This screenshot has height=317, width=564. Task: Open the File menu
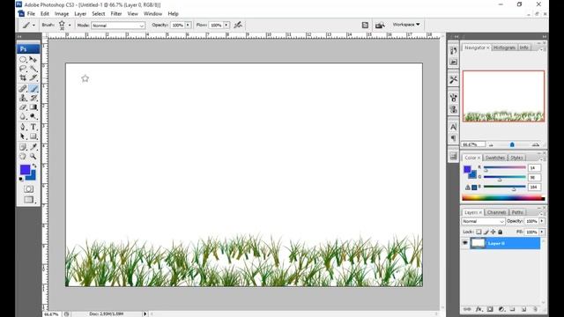click(32, 14)
